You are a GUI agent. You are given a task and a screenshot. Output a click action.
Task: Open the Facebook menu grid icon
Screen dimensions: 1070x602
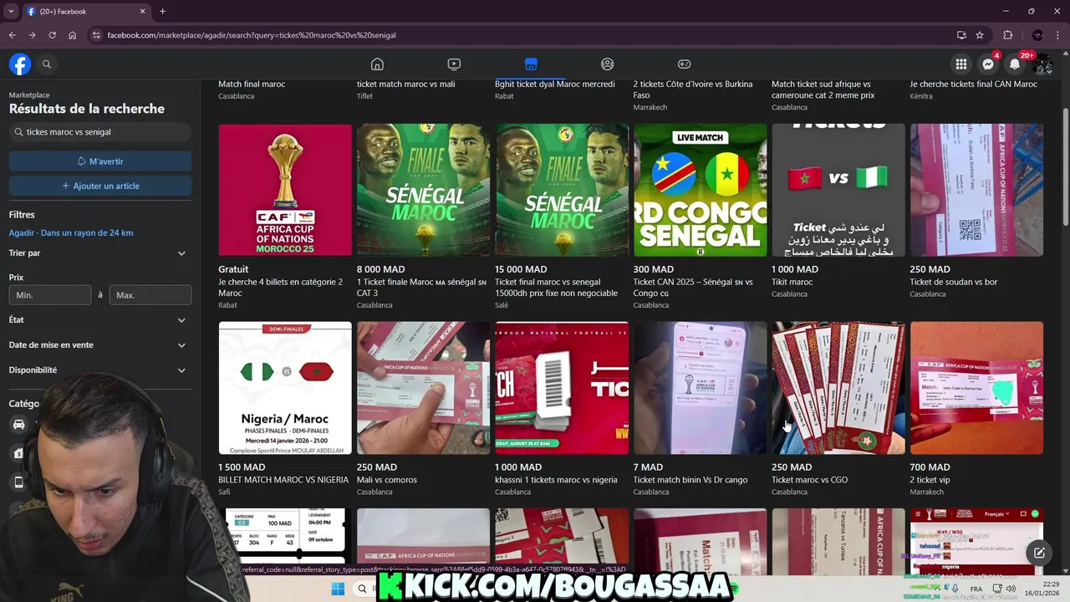(961, 64)
